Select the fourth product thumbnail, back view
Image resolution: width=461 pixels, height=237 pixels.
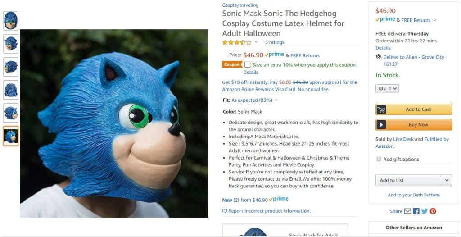coord(11,90)
